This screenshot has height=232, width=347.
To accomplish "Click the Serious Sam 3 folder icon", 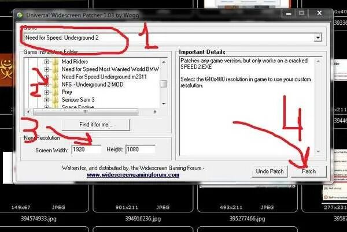I will pos(55,100).
